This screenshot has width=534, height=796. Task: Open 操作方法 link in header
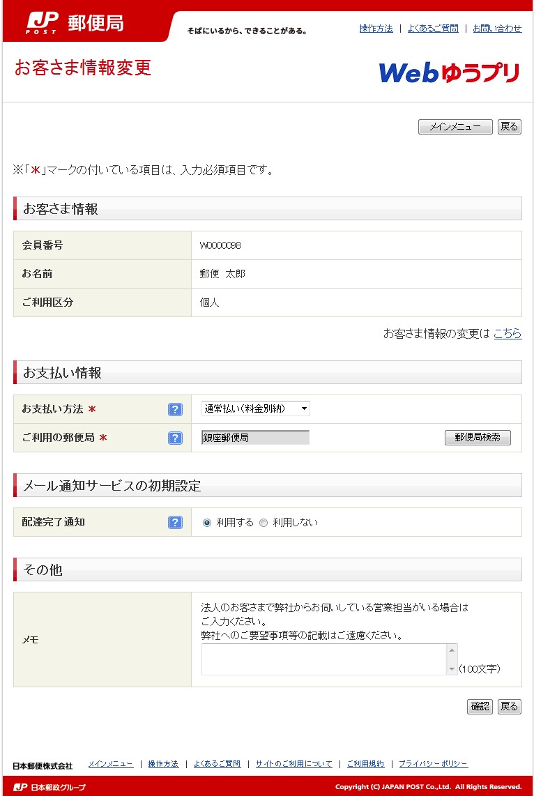point(376,29)
